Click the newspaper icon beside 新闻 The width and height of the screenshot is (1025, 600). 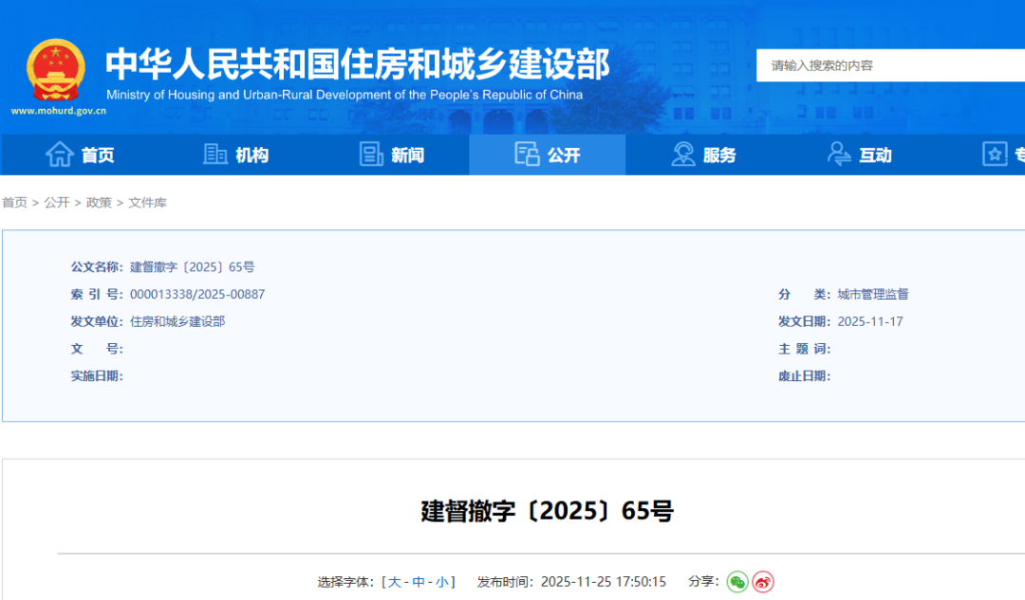(371, 155)
